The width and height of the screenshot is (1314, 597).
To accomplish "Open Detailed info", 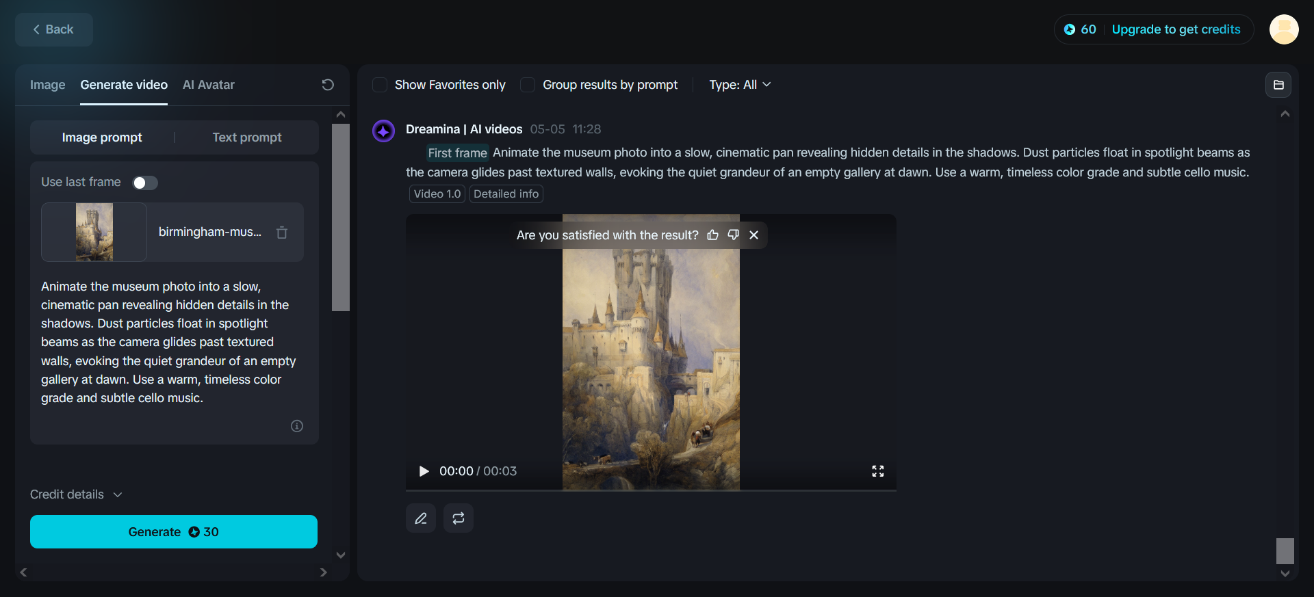I will (506, 194).
